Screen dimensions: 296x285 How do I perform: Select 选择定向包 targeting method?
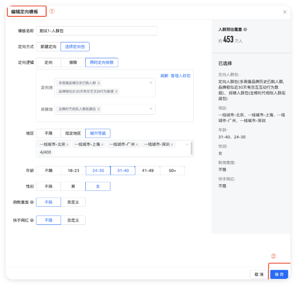coord(75,47)
